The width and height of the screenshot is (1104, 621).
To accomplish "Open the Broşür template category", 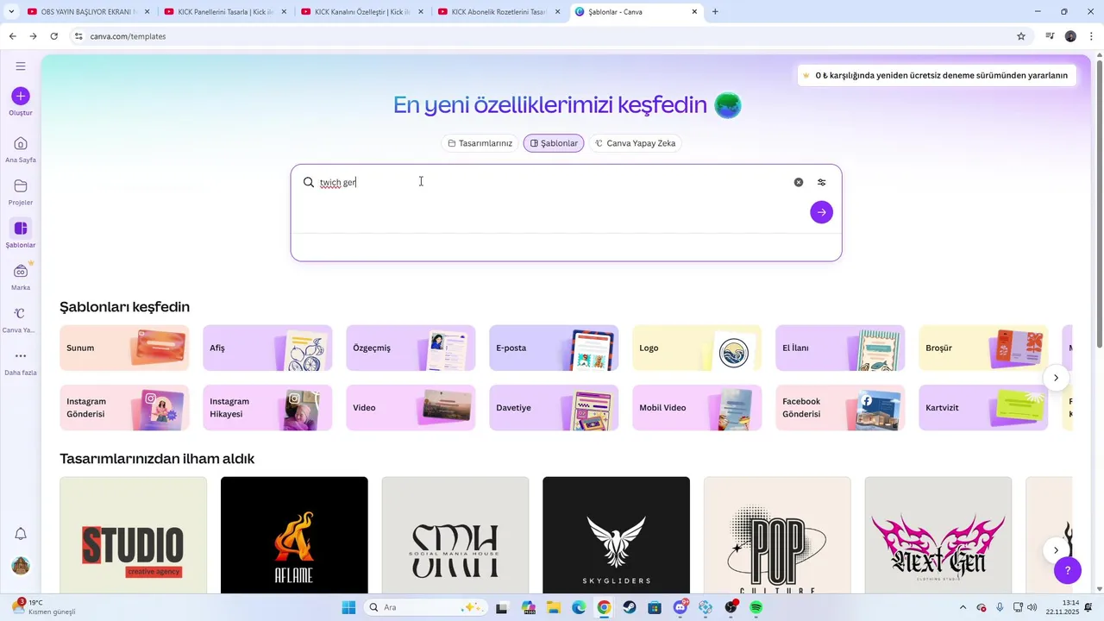I will pos(983,348).
